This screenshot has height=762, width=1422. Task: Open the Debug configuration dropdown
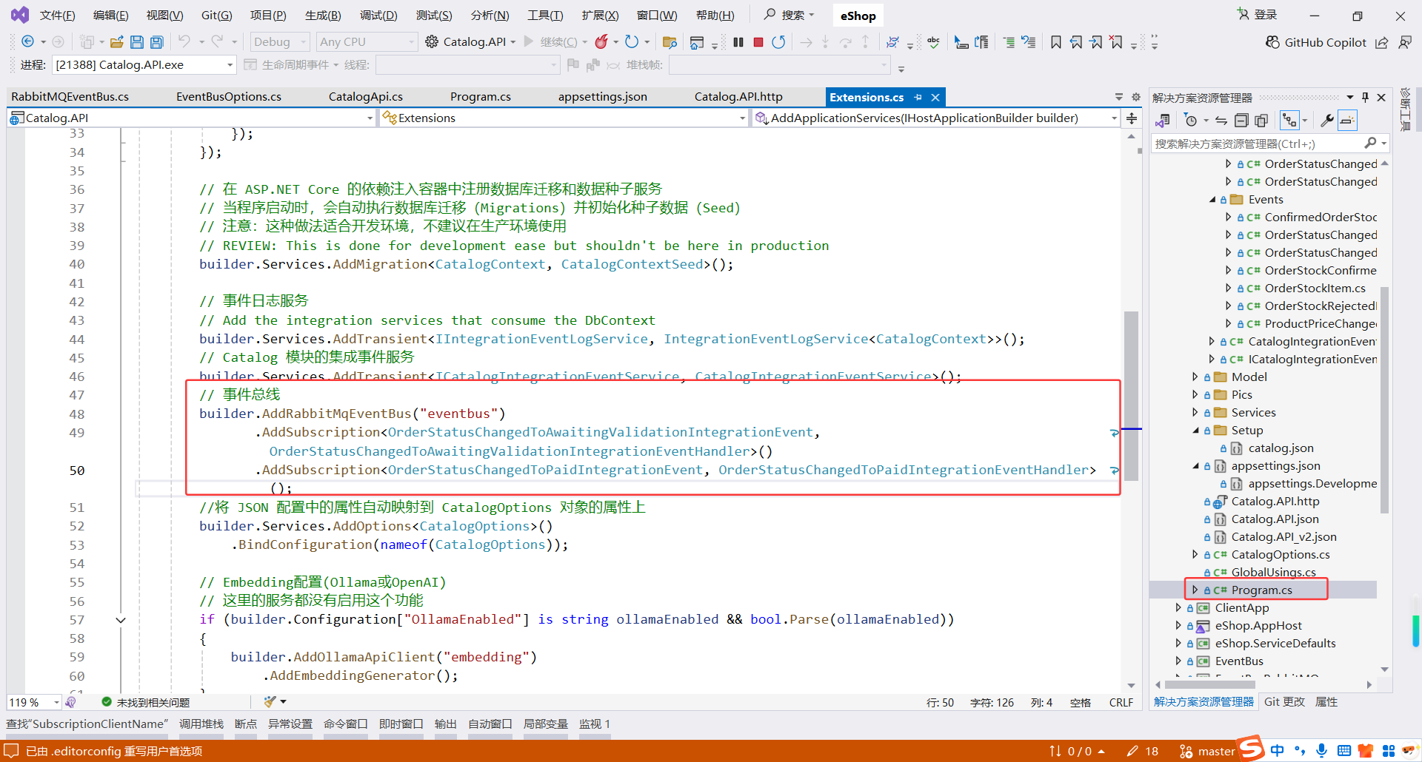click(x=278, y=41)
